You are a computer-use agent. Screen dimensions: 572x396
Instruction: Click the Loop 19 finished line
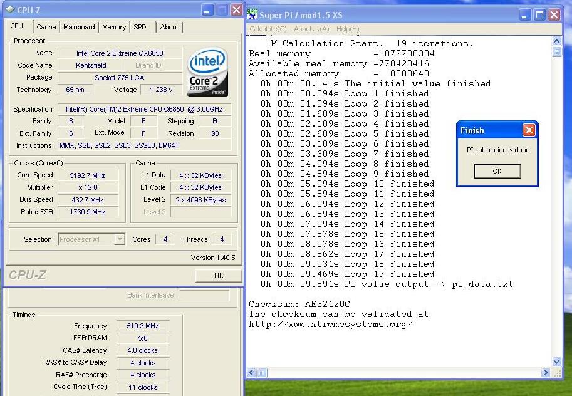pyautogui.click(x=347, y=274)
